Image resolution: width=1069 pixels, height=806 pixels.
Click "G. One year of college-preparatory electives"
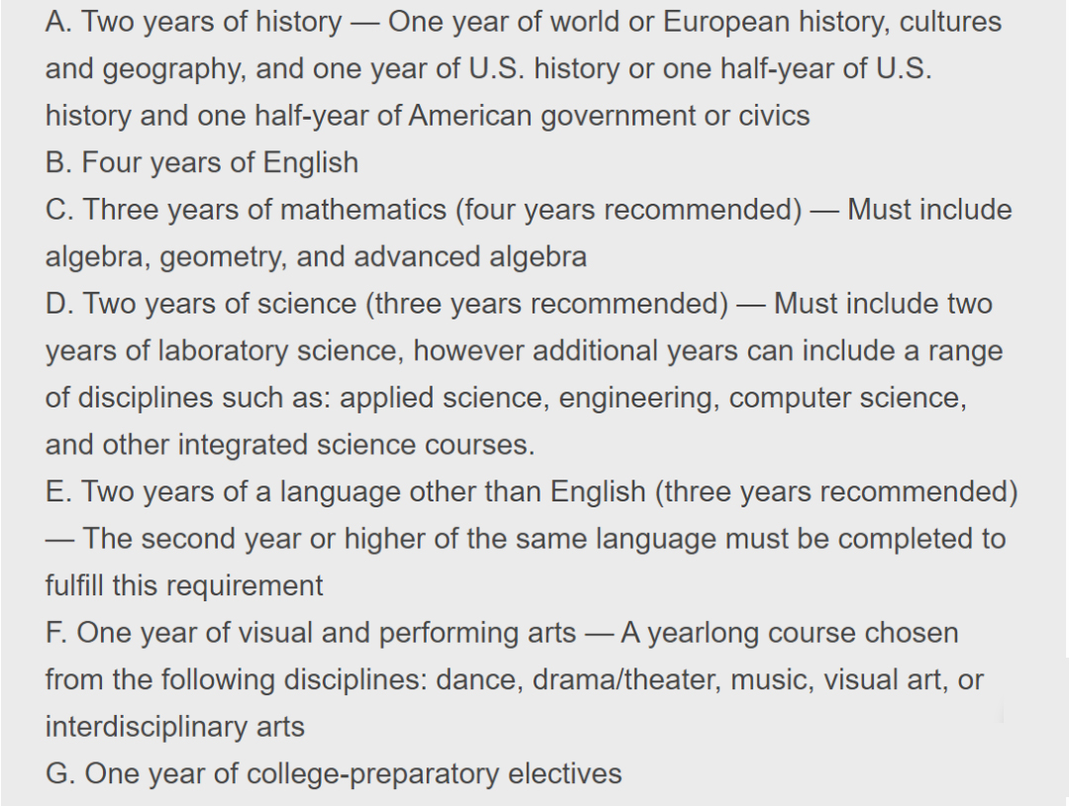click(x=334, y=773)
